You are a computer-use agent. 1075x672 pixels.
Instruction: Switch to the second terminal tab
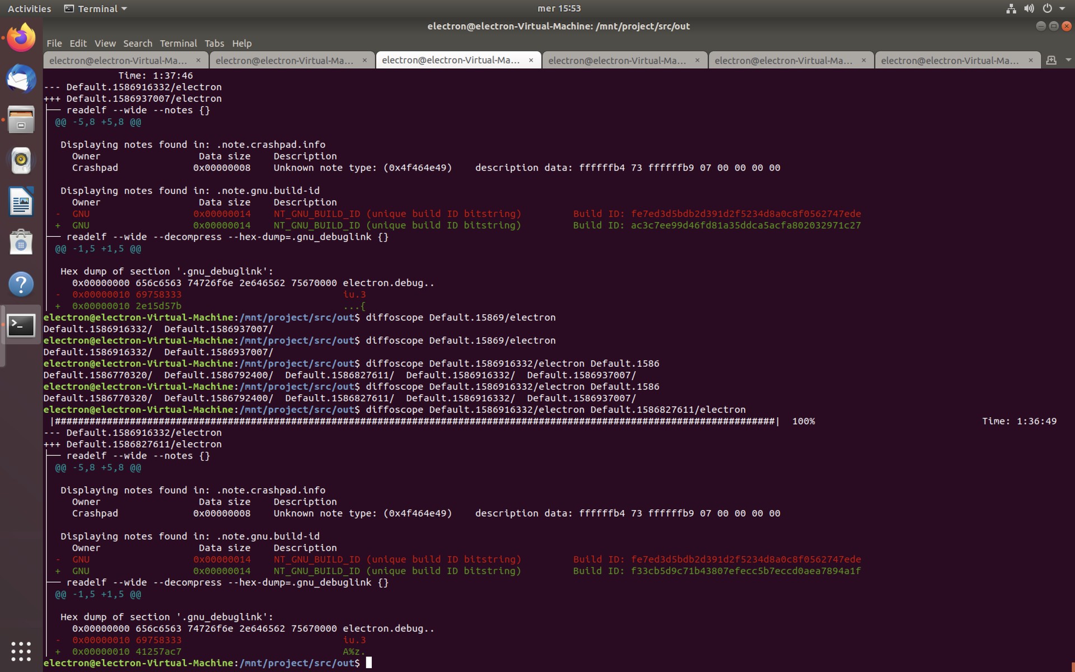pyautogui.click(x=292, y=60)
